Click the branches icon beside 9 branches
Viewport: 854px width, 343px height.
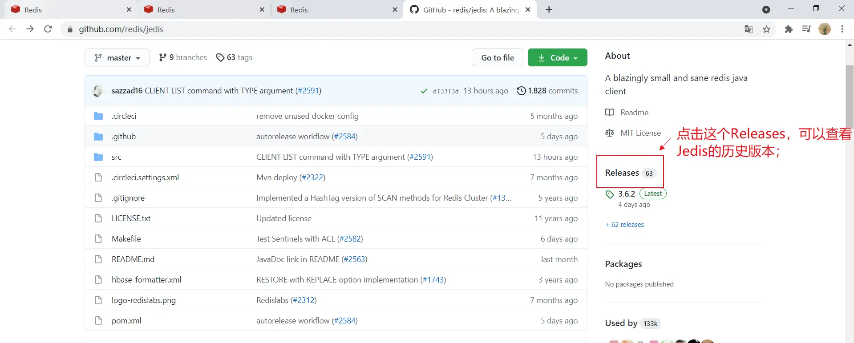[162, 57]
